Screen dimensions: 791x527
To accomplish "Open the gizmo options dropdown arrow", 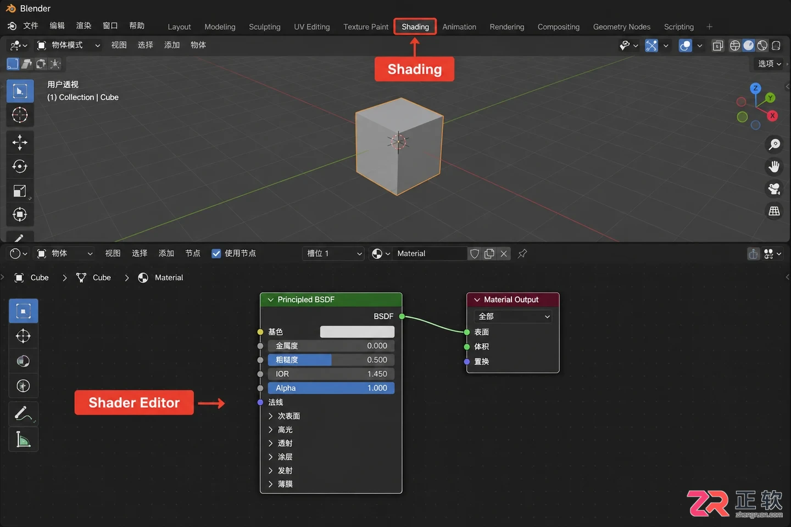I will click(x=666, y=46).
